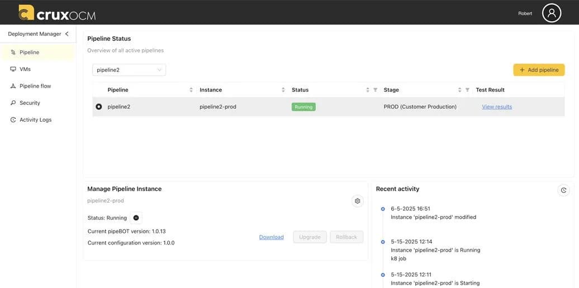Refresh recent activity with the clock icon
Image resolution: width=579 pixels, height=288 pixels.
(563, 190)
